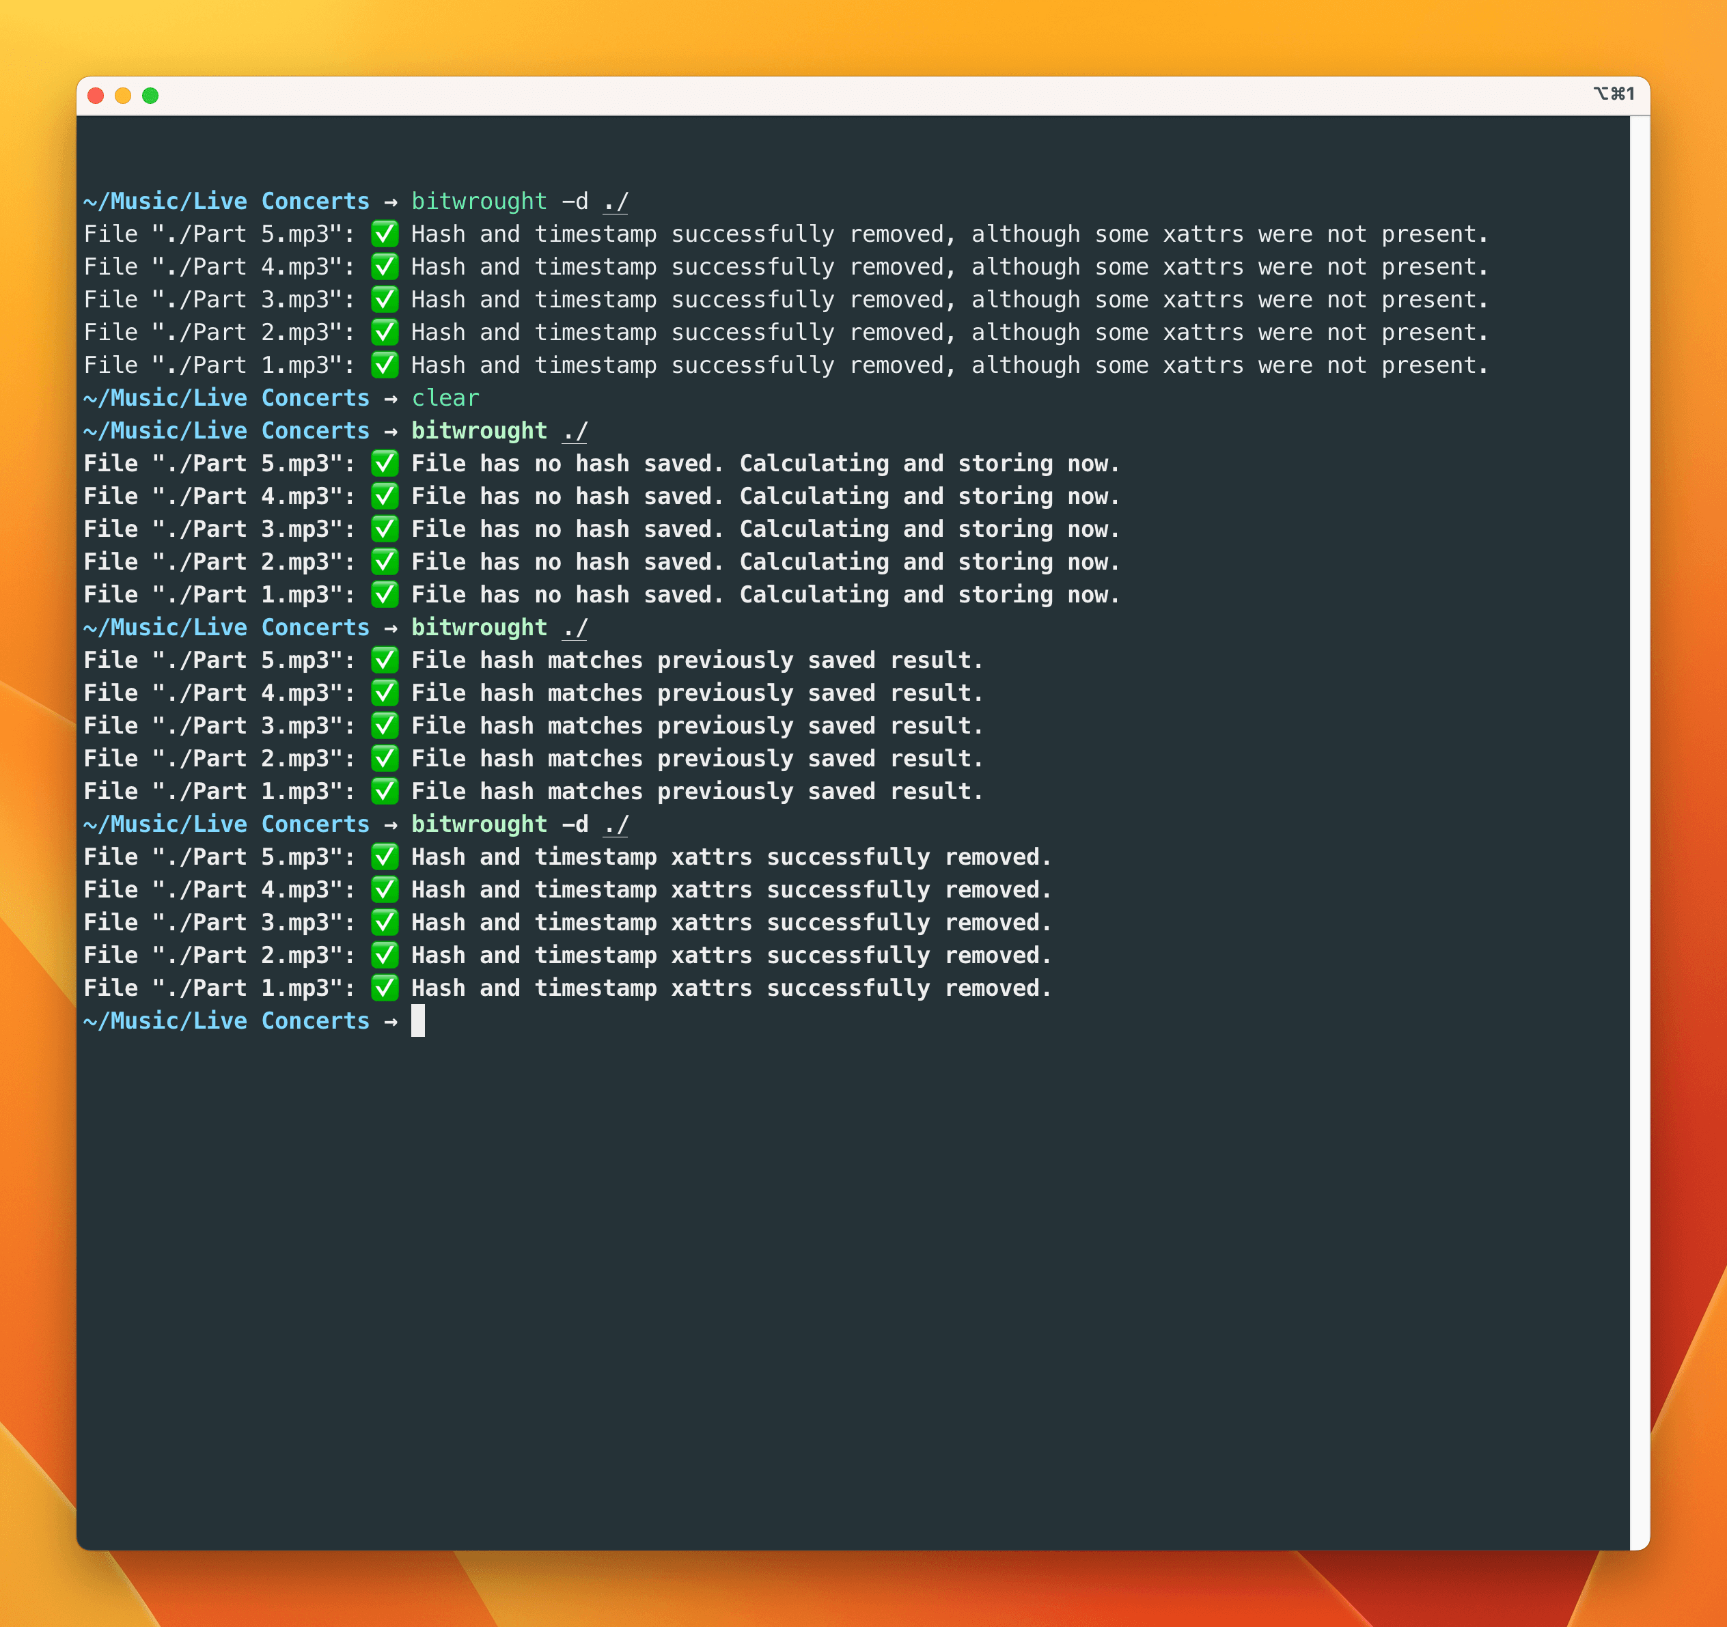The width and height of the screenshot is (1727, 1627).
Task: Click the checkmark on Part 2.mp3 'xattrs successfully removed' line
Action: coord(385,956)
